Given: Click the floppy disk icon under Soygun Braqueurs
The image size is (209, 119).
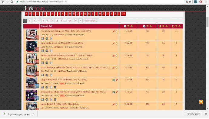Looking at the screenshot, I should click(x=42, y=87).
